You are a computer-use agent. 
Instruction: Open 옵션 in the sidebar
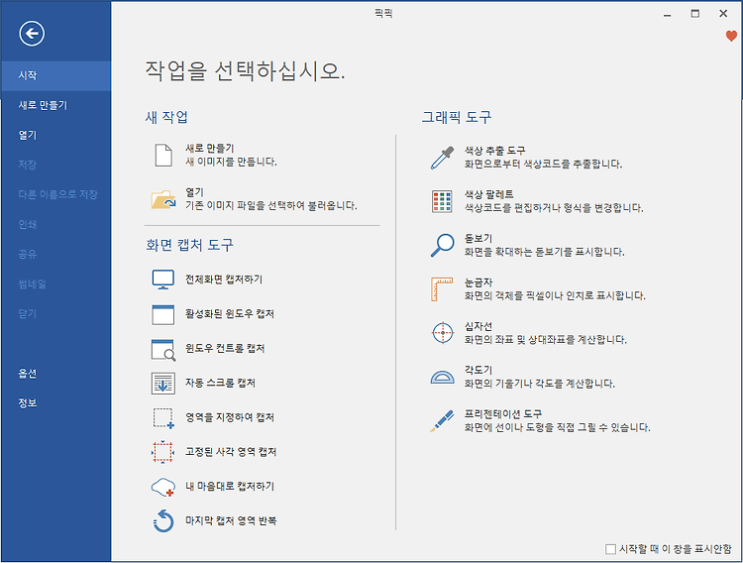[x=55, y=374]
